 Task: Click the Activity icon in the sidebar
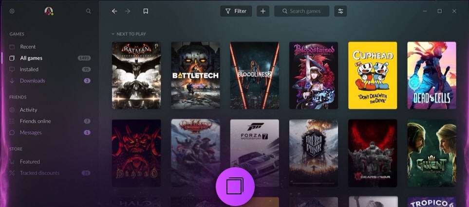coord(12,110)
